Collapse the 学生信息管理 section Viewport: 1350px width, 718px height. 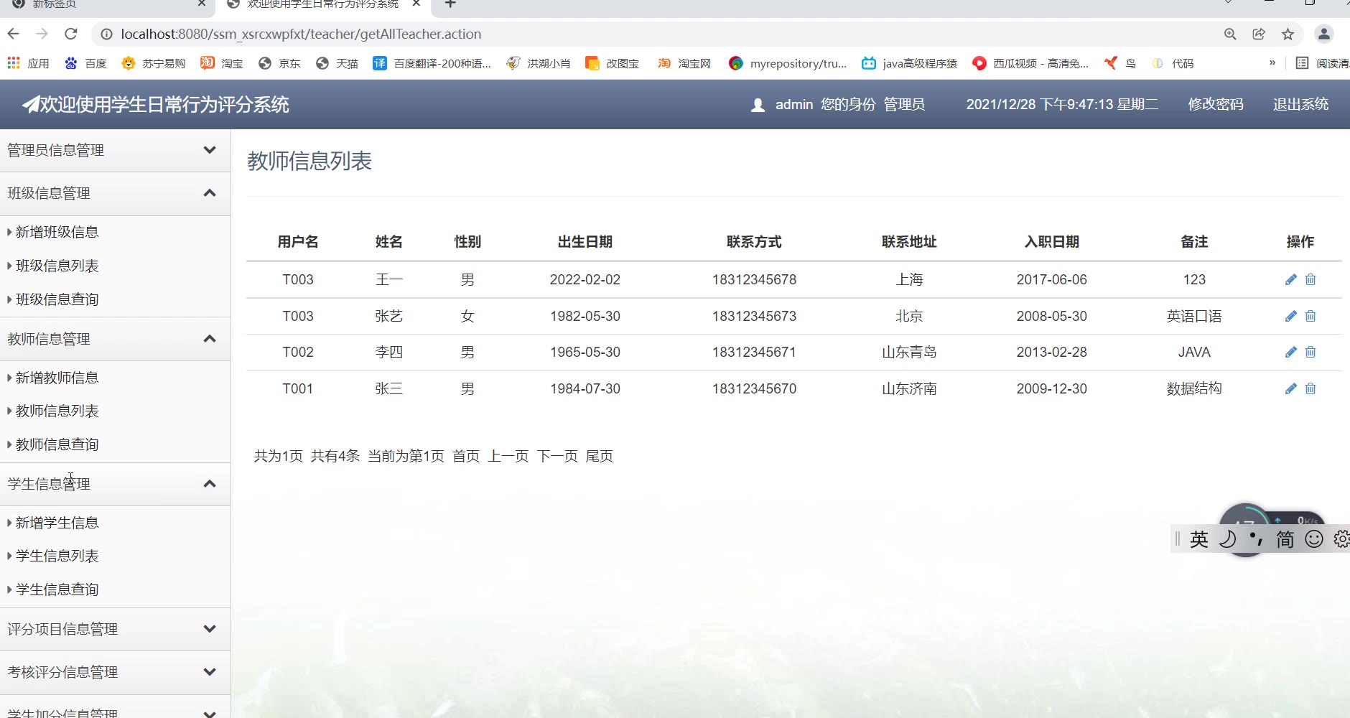coord(115,484)
